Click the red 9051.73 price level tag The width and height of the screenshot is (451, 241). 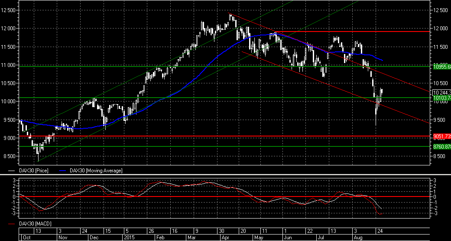[441, 136]
